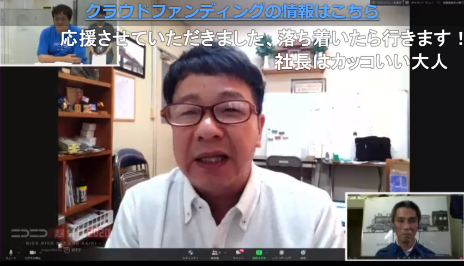Open the クラウドファンディングの情報はこちら link
Viewport: 464px width, 266px height.
click(x=232, y=12)
